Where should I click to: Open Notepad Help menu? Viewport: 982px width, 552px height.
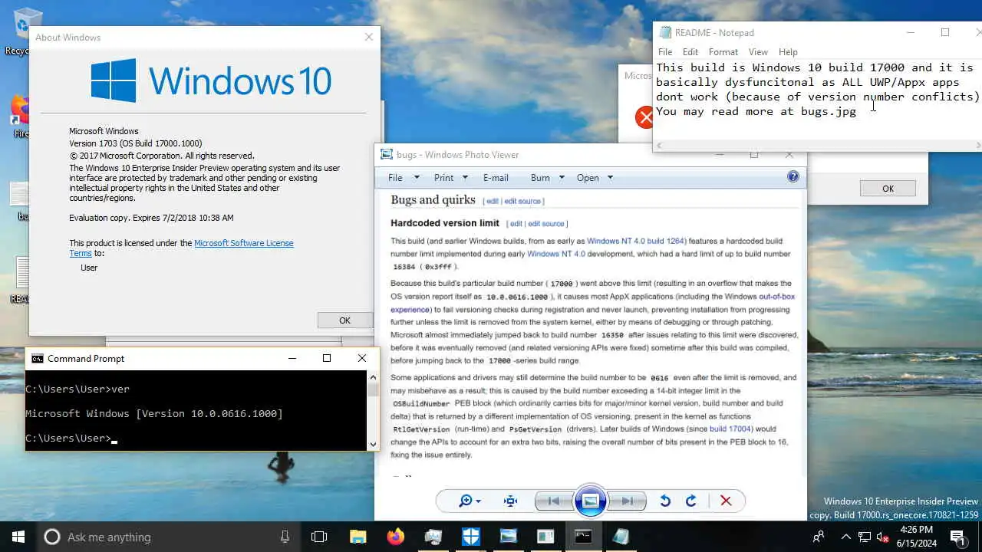[788, 52]
